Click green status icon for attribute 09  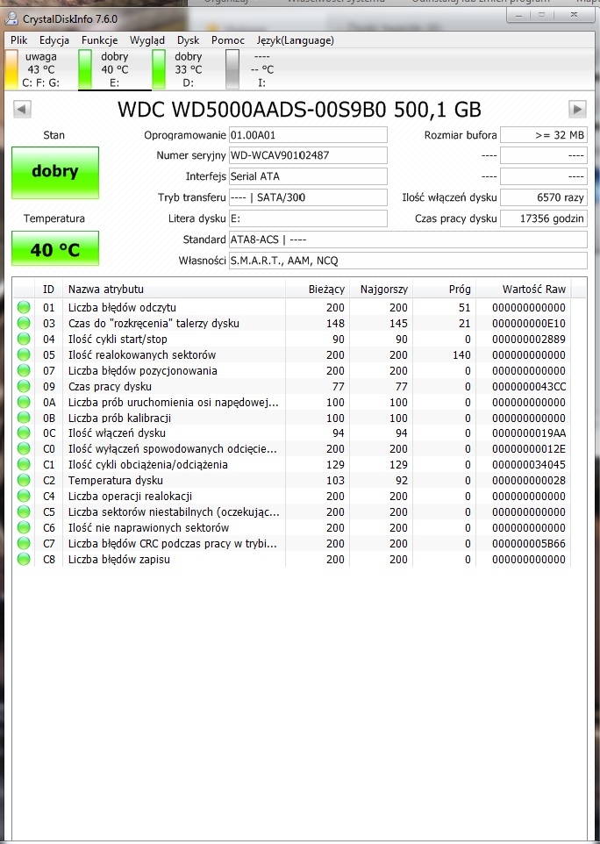click(24, 386)
